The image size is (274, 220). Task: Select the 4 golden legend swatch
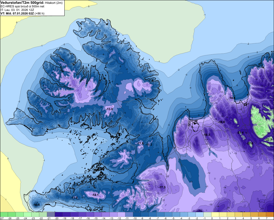247,215
